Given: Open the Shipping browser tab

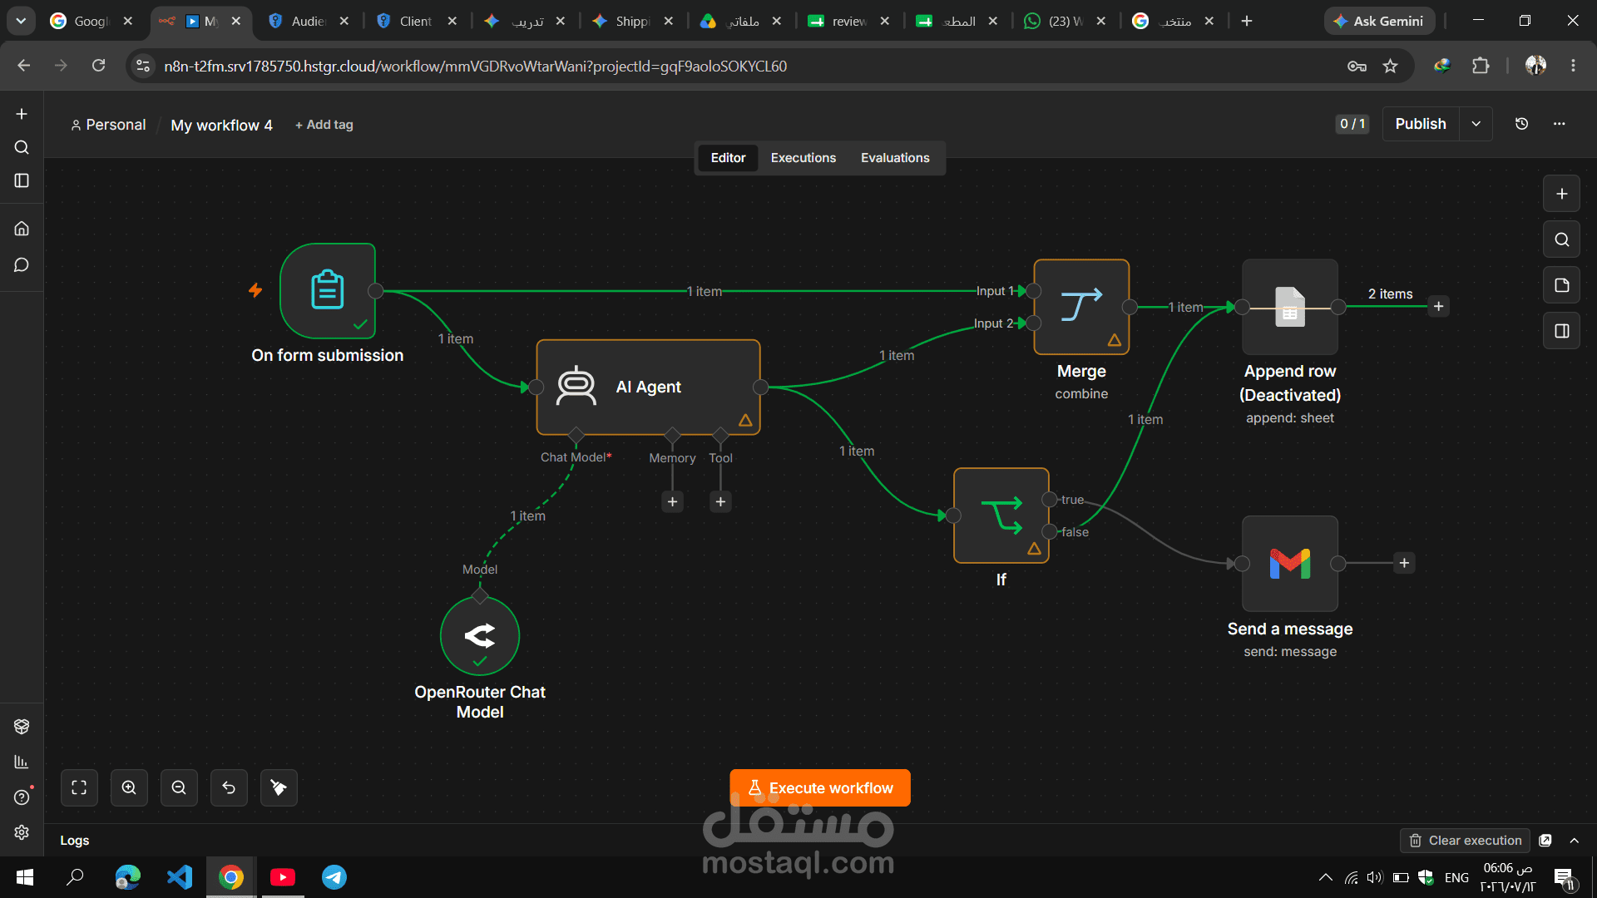Looking at the screenshot, I should pyautogui.click(x=633, y=21).
